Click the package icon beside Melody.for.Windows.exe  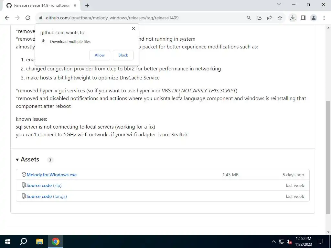[24, 174]
